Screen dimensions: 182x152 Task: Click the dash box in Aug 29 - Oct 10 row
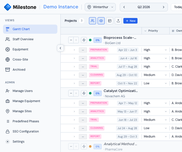point(83,75)
